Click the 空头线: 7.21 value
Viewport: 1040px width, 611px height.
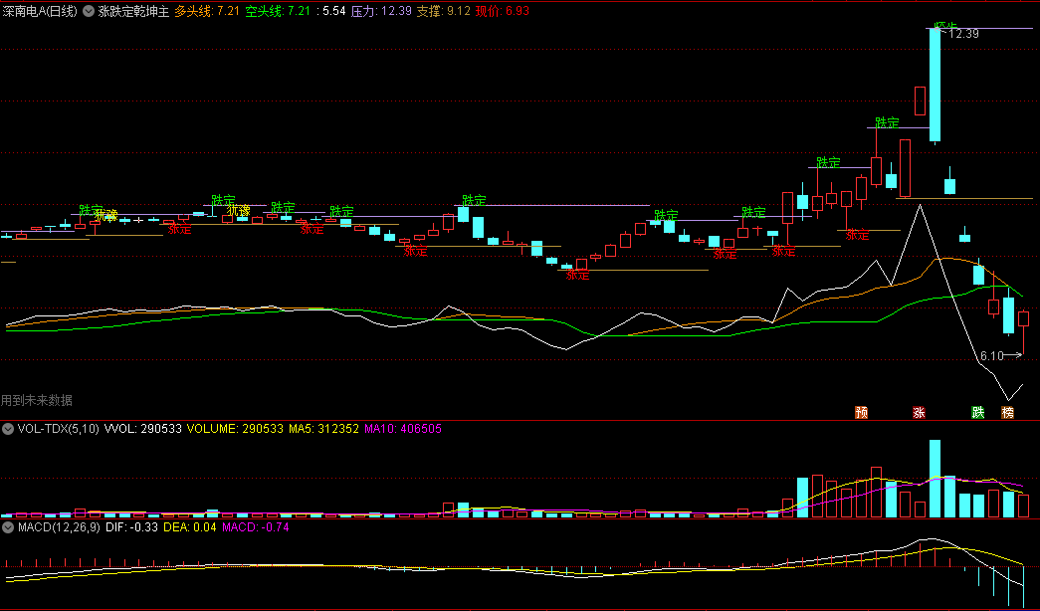[278, 11]
